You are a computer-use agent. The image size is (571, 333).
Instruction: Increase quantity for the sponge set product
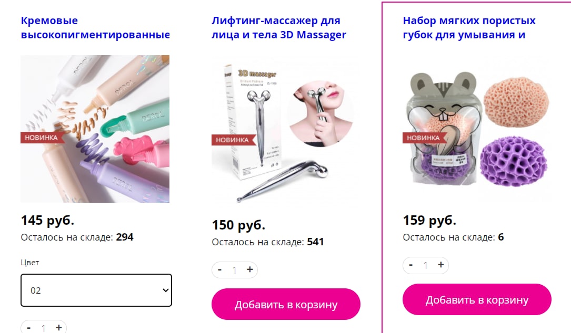(440, 265)
